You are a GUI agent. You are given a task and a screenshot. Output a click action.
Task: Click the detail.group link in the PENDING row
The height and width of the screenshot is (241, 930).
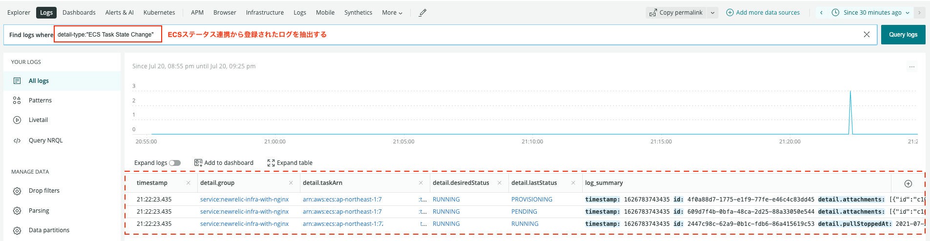coord(244,212)
